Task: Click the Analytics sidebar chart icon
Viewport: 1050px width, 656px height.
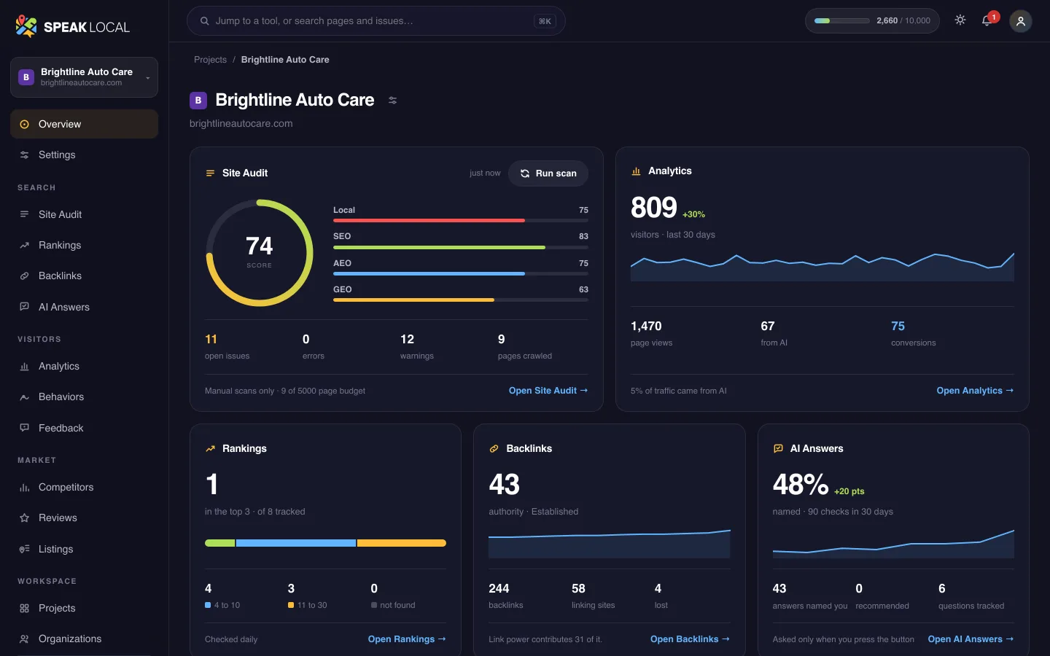Action: (x=24, y=367)
